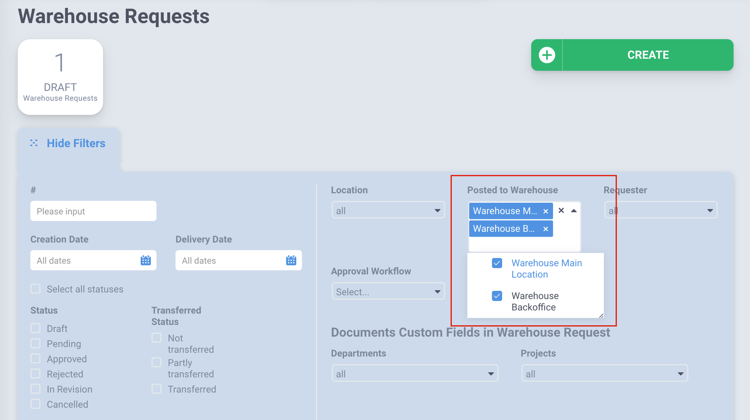Image resolution: width=750 pixels, height=420 pixels.
Task: Open the Location dropdown
Action: 388,210
